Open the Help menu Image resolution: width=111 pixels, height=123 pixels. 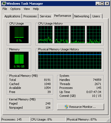point(36,9)
